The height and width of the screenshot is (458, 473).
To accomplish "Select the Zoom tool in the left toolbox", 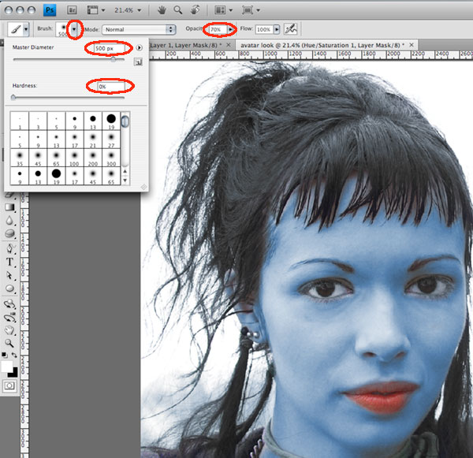I will (x=10, y=344).
